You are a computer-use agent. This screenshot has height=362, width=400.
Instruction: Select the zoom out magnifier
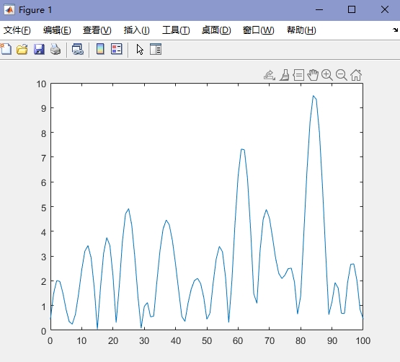tap(342, 75)
